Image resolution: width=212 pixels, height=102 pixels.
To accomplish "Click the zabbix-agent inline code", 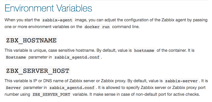I will point(57,20).
